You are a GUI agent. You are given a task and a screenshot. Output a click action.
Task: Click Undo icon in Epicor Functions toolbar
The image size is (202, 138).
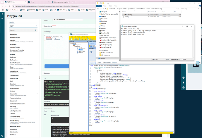[93, 39]
